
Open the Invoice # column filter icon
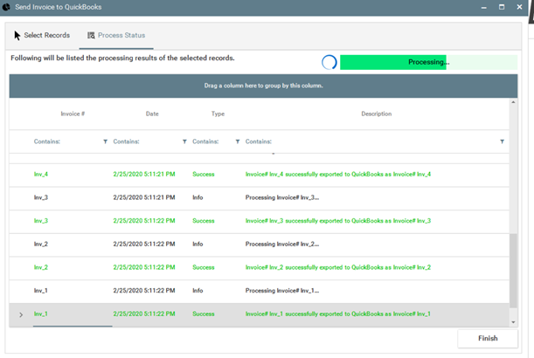pos(106,141)
